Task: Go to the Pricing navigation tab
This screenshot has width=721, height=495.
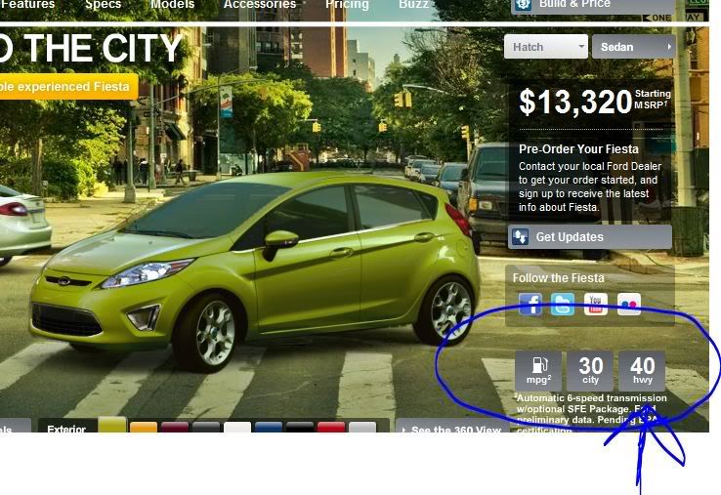Action: (x=347, y=5)
